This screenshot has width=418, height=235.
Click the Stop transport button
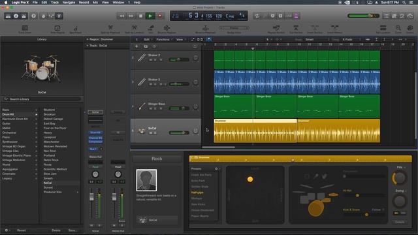(140, 16)
